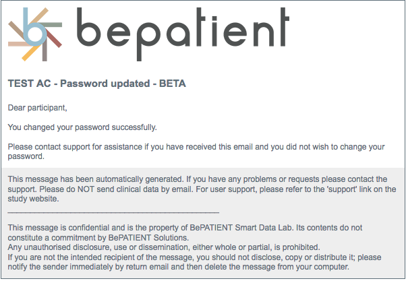Image resolution: width=406 pixels, height=281 pixels.
Task: Click the horizontal separator line in footer
Action: (113, 212)
